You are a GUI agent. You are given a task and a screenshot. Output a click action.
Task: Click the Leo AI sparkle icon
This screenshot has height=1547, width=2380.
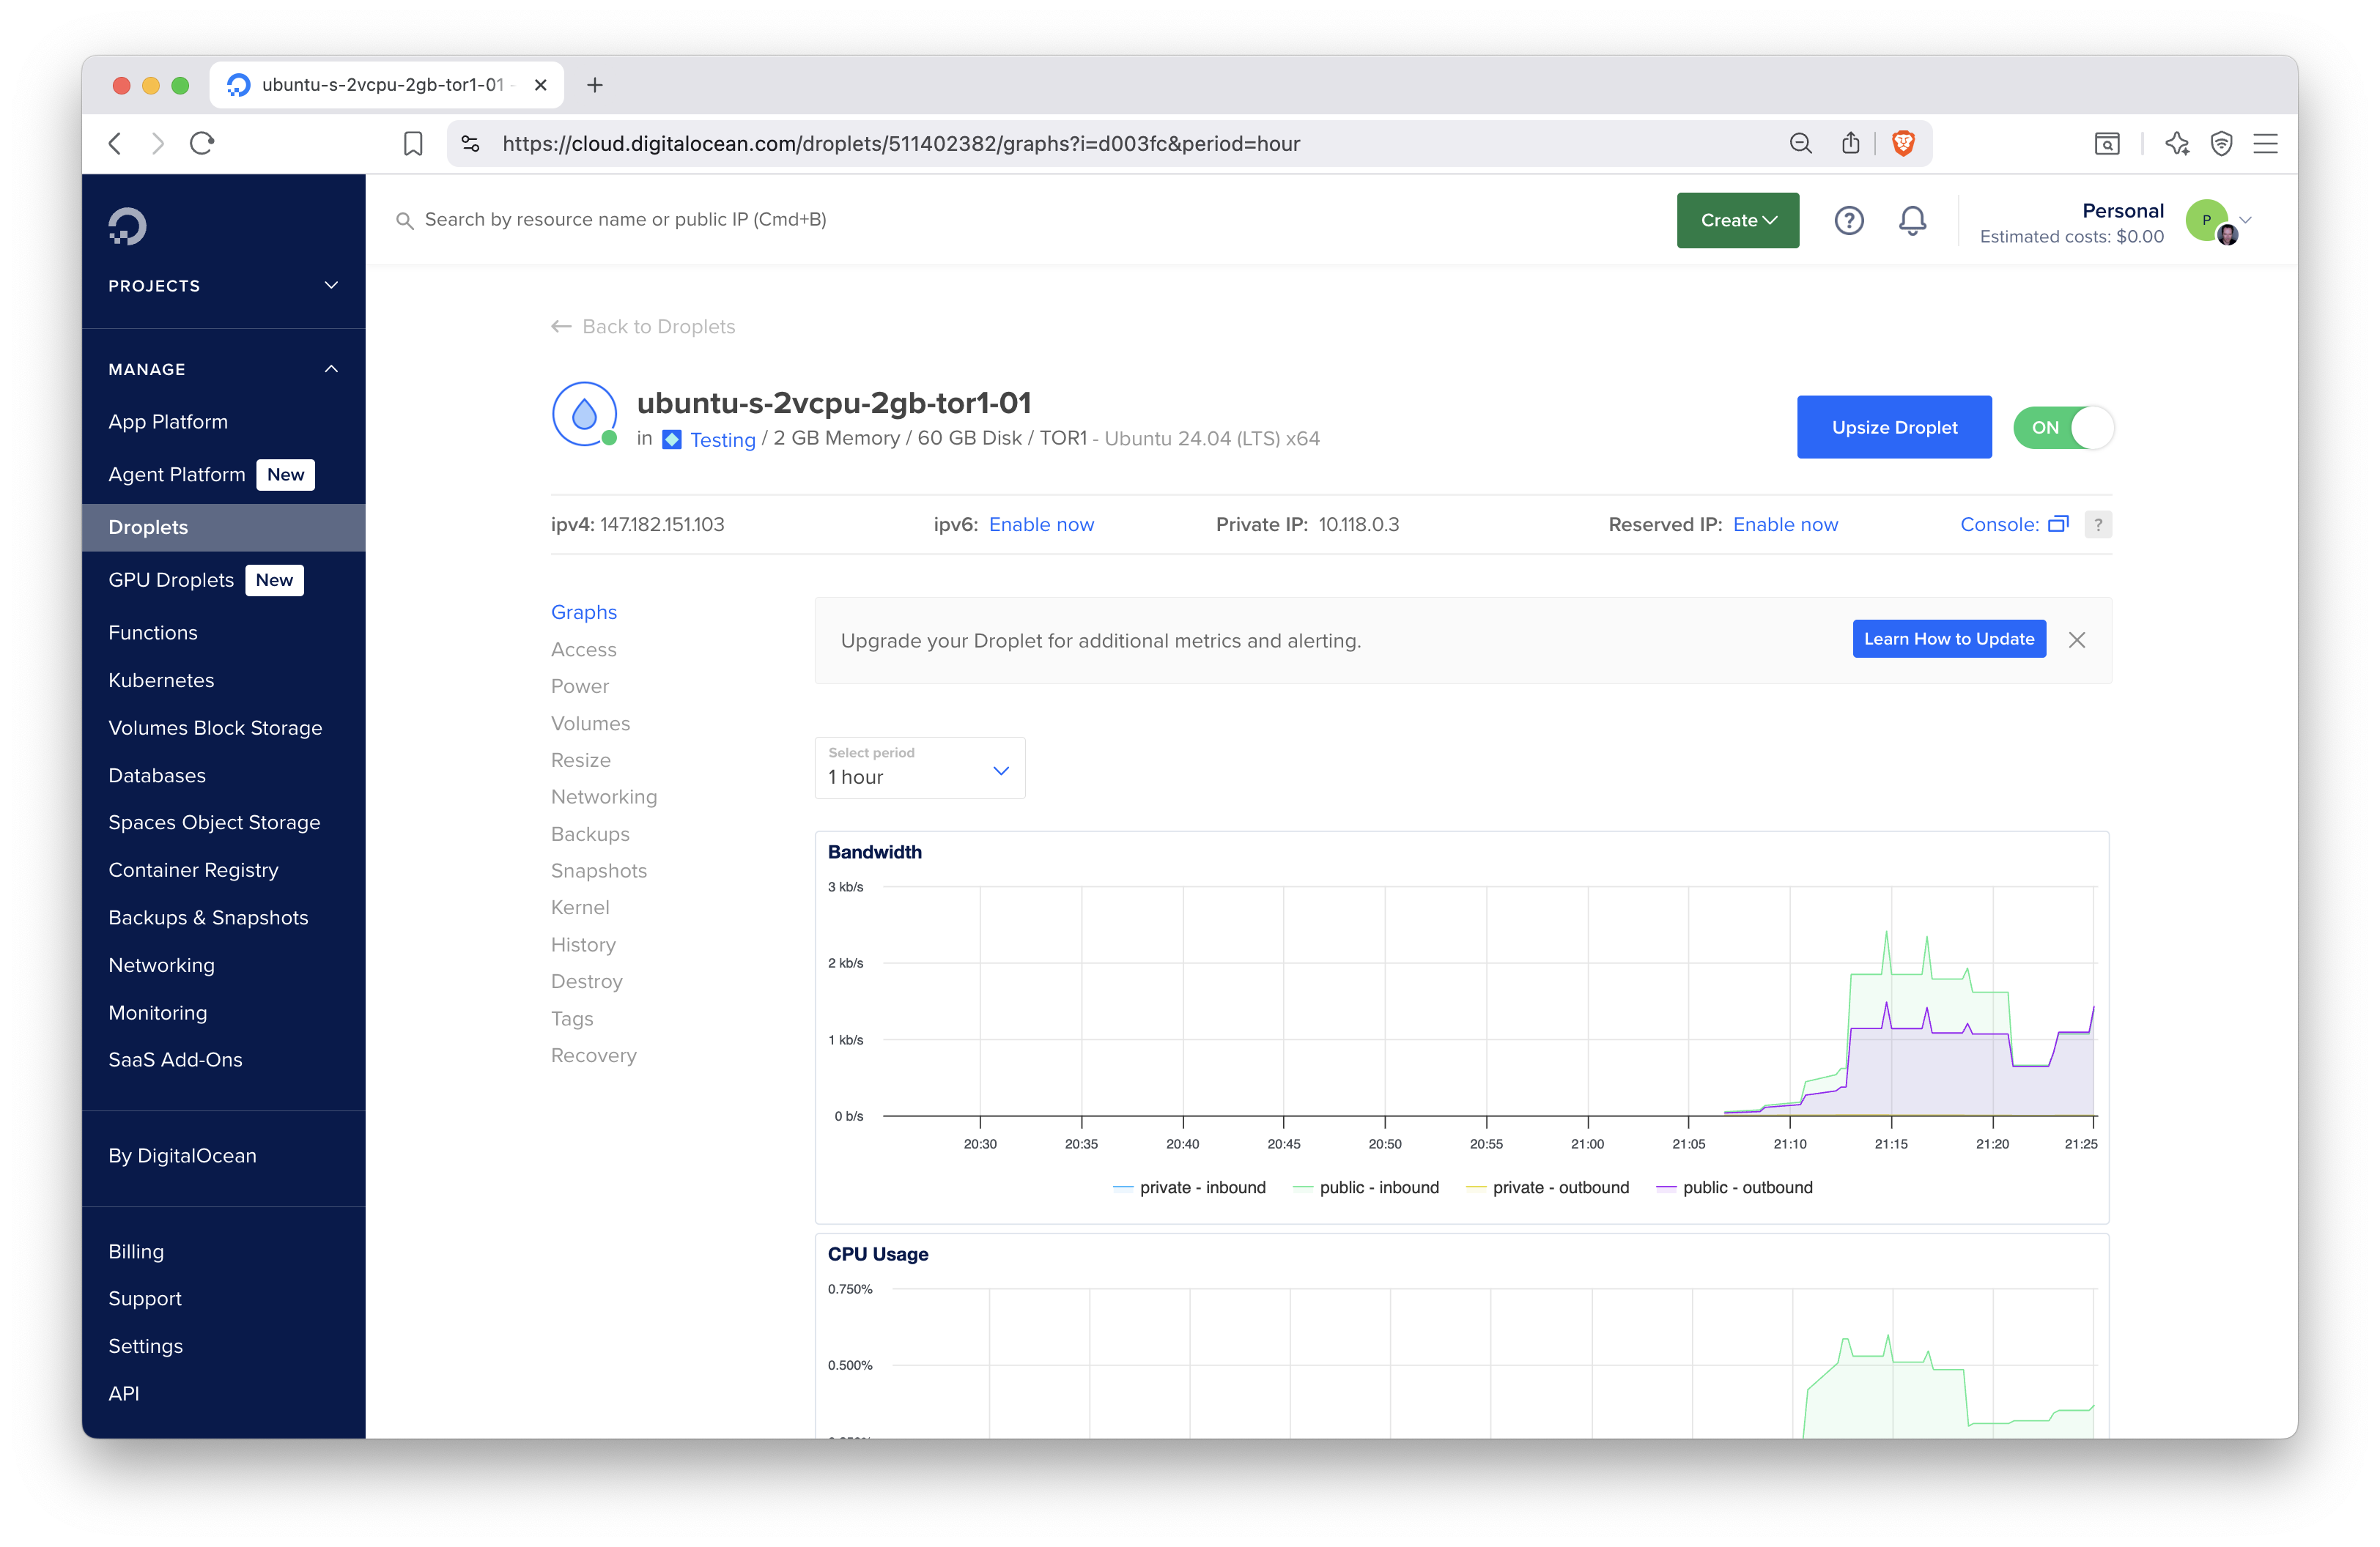tap(2178, 144)
